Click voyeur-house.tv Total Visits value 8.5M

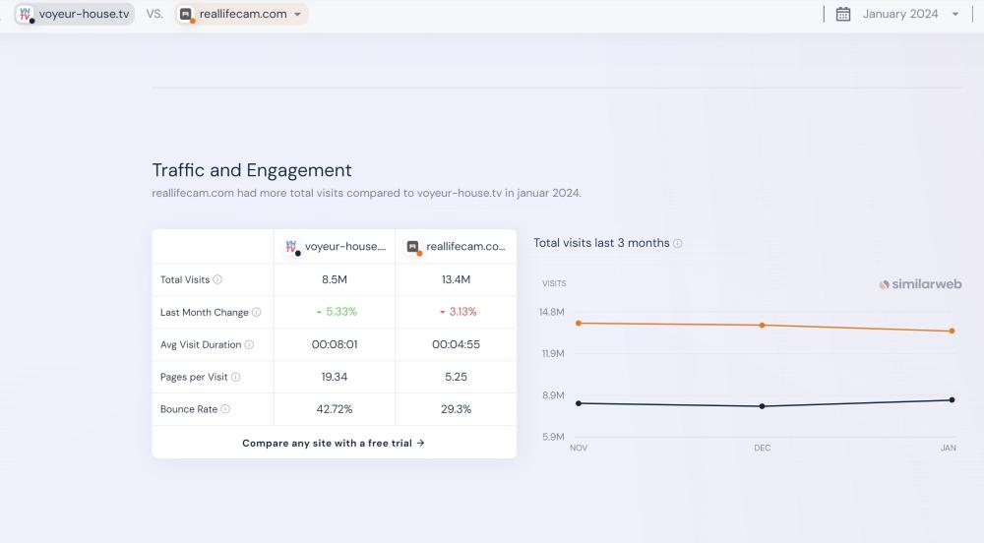335,279
